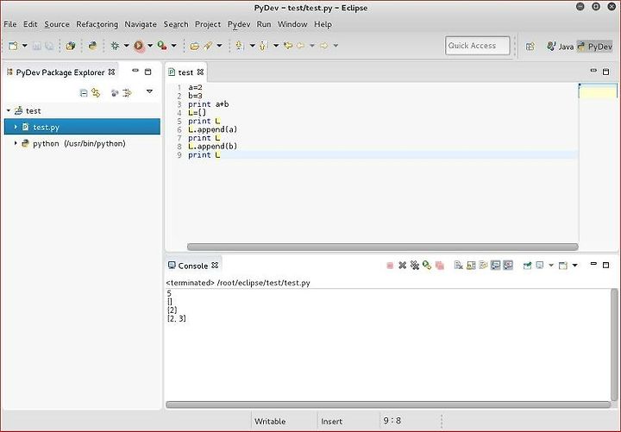The width and height of the screenshot is (621, 432).
Task: Click the Clear Console icon
Action: pos(459,266)
